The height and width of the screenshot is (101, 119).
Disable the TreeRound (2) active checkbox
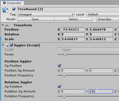click(x=14, y=9)
